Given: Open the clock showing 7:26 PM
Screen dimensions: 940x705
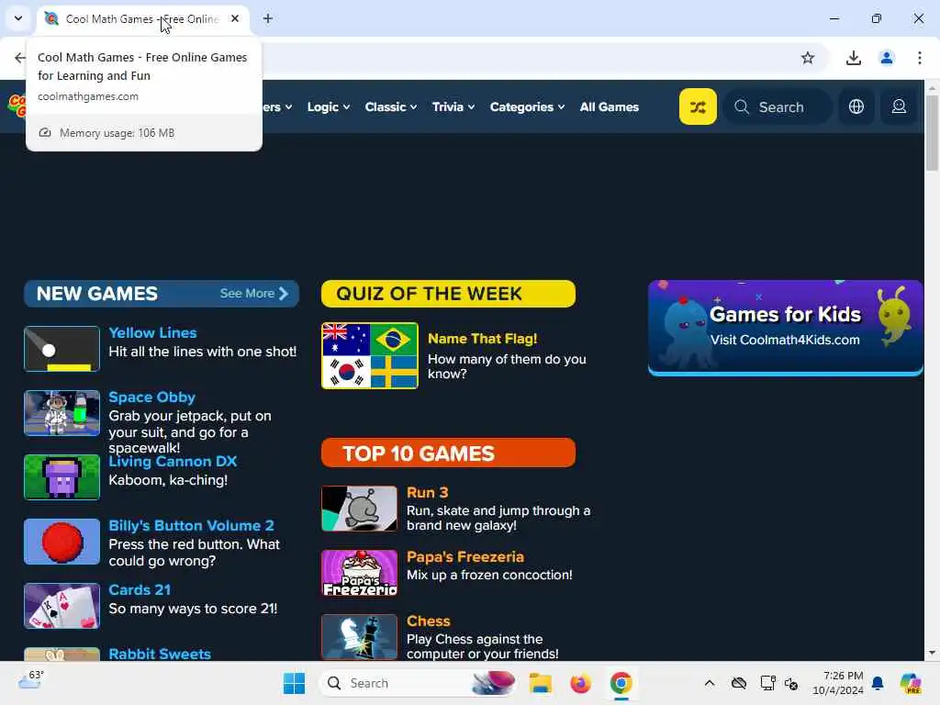Looking at the screenshot, I should pyautogui.click(x=837, y=683).
